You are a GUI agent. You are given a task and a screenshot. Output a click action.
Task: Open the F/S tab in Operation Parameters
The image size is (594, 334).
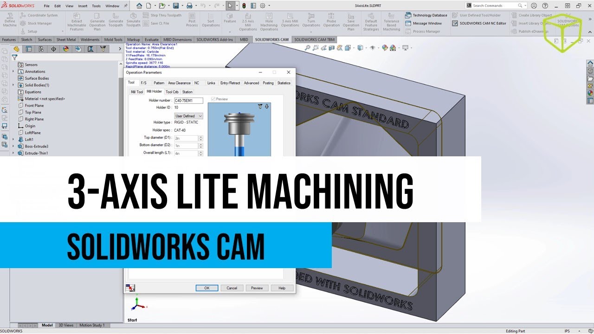[143, 83]
